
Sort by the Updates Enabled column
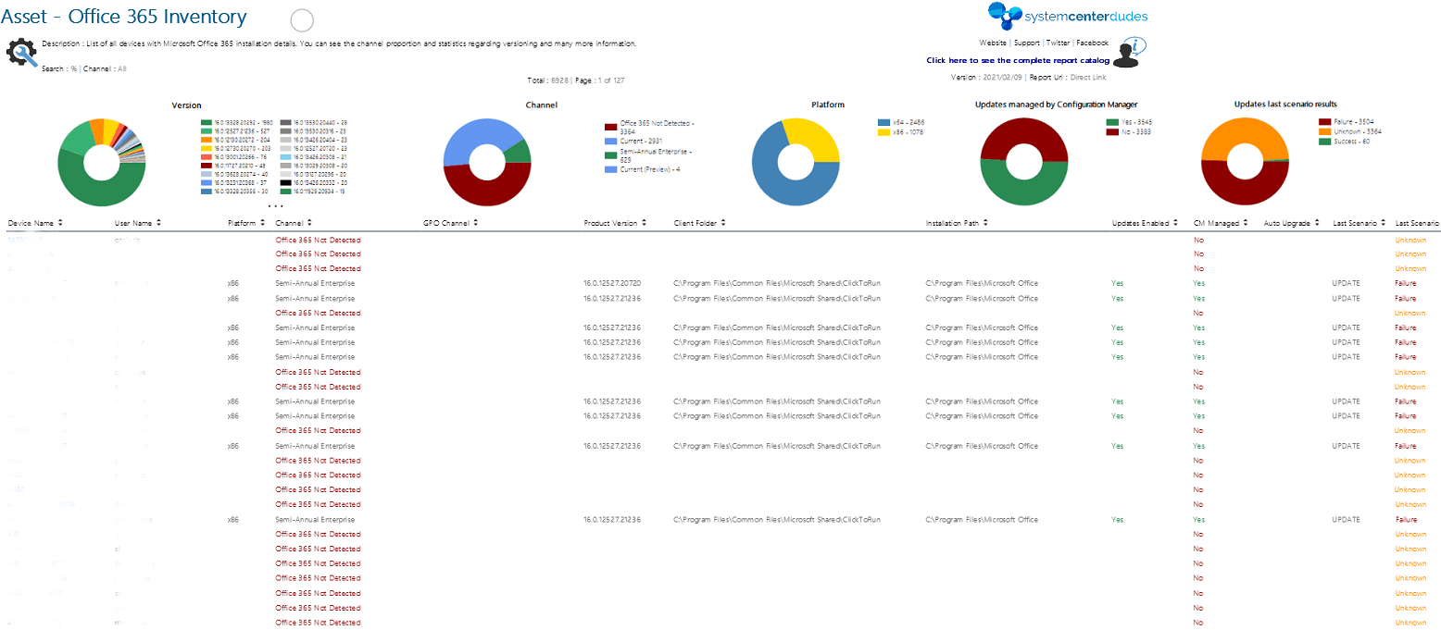point(1174,223)
